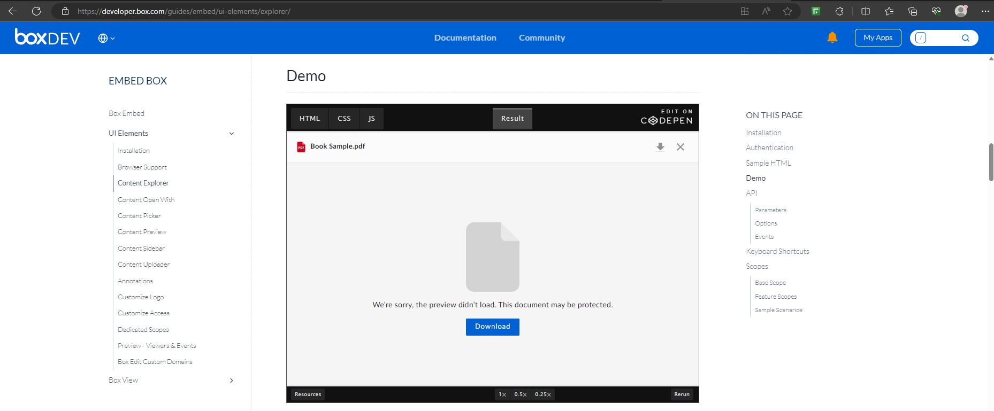Screen dimensions: 994x411
Task: Open Box Edit Custom Domains guide
Action: click(155, 362)
